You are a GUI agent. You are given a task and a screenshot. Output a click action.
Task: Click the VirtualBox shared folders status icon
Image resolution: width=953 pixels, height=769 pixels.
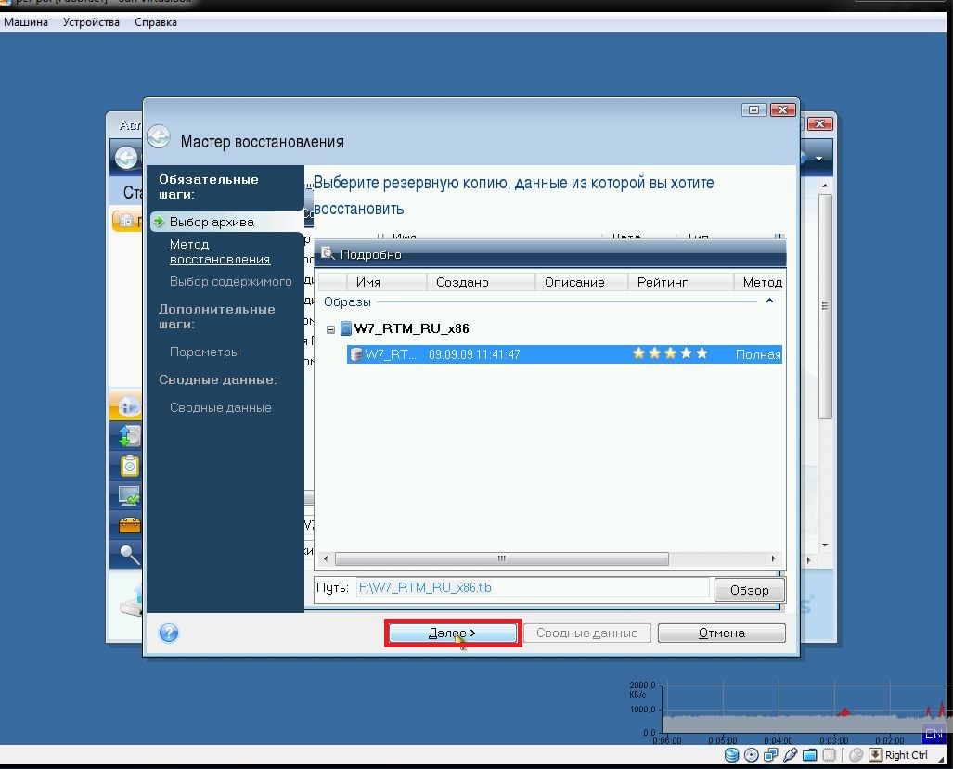coord(810,754)
